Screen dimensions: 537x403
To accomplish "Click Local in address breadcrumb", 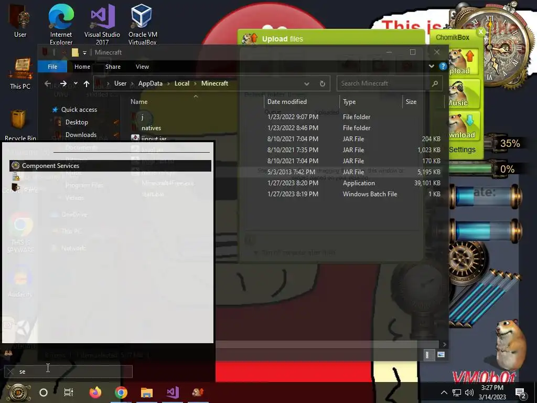I will 182,83.
